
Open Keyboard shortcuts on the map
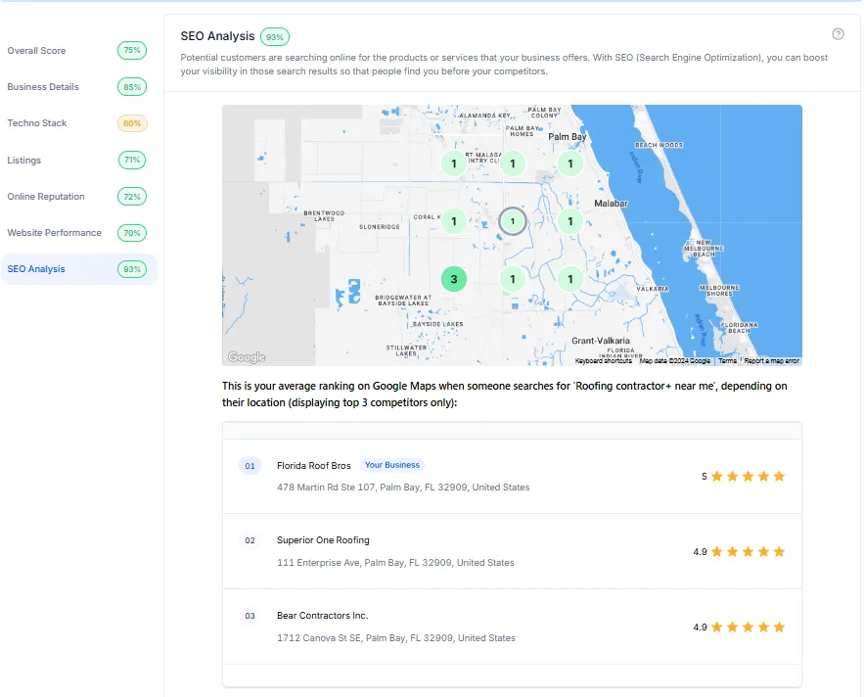pos(604,360)
